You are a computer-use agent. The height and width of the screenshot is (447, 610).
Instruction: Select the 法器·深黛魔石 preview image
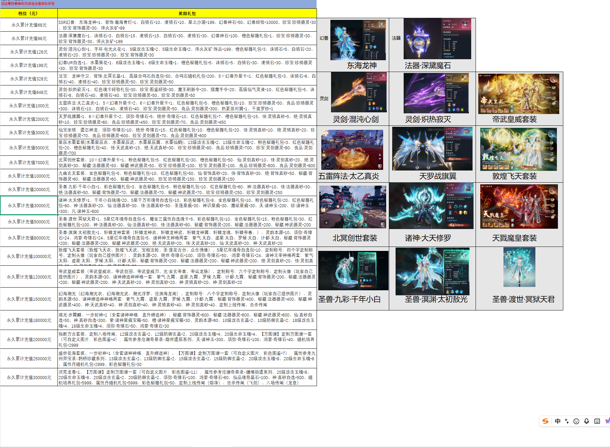[437, 39]
